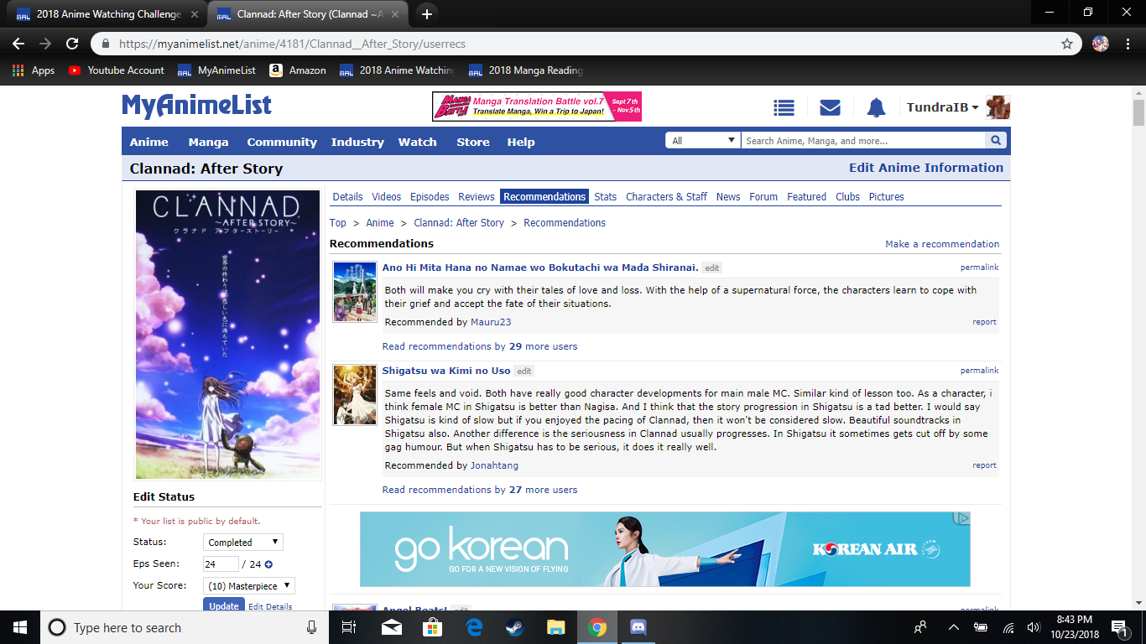
Task: Expand the TundraIB account dropdown
Action: [x=943, y=107]
